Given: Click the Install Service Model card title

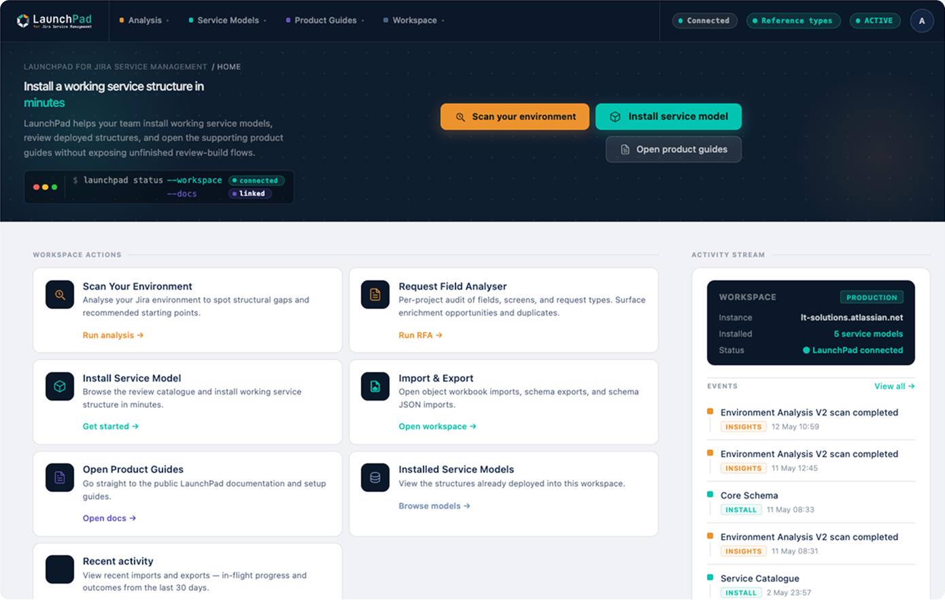Looking at the screenshot, I should coord(132,378).
